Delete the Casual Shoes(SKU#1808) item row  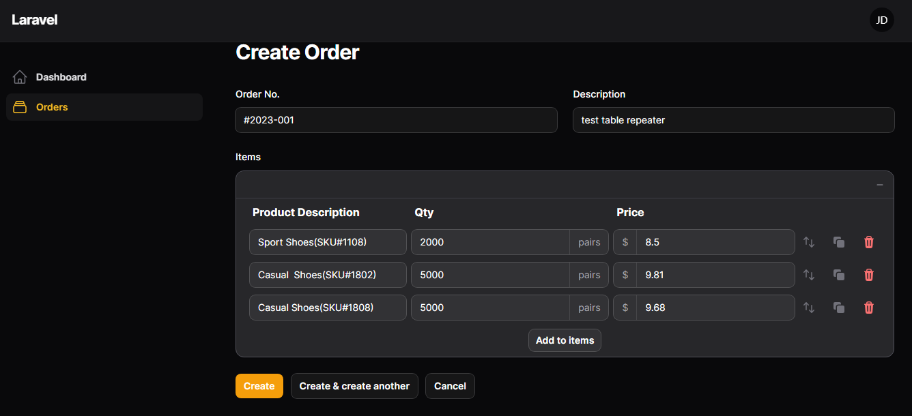[x=869, y=308]
